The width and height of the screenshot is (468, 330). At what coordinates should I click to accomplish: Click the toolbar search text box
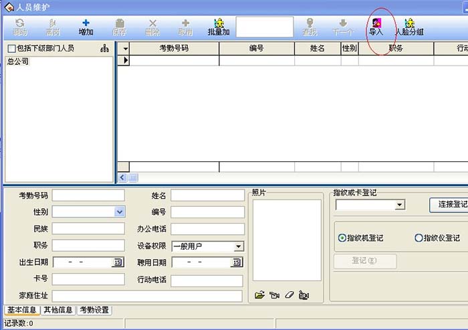265,27
